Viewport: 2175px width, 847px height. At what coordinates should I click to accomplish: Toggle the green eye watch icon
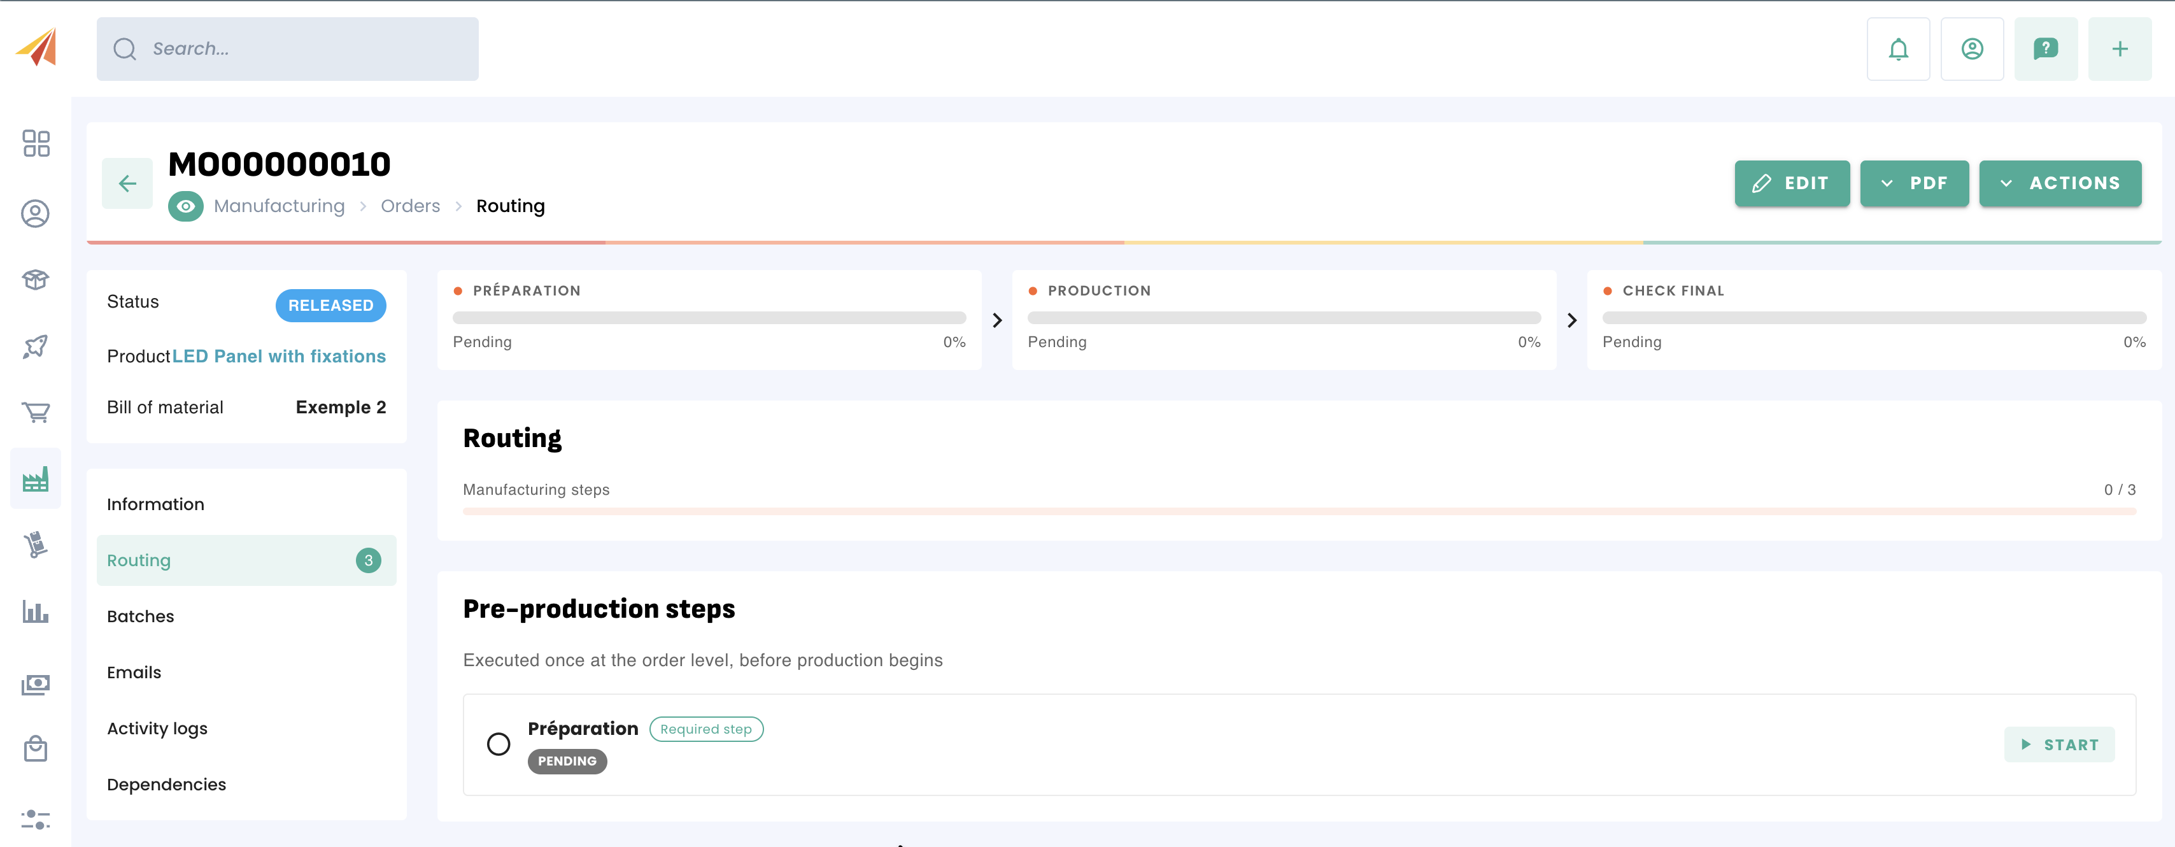click(186, 206)
